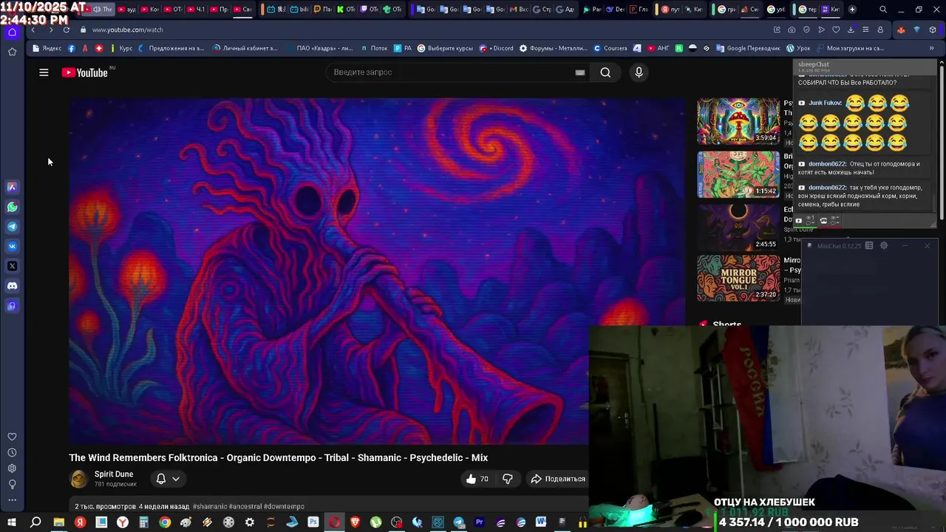Image resolution: width=946 pixels, height=532 pixels.
Task: Launch Google Chrome from the taskbar
Action: [x=165, y=522]
